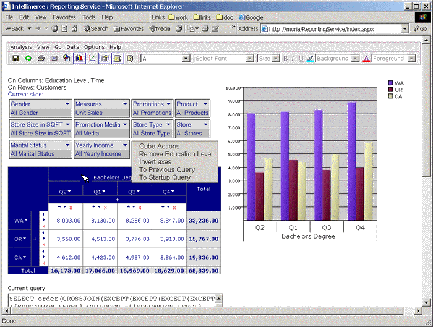Choose Invert axes from the popup menu
Image resolution: width=433 pixels, height=327 pixels.
155,162
